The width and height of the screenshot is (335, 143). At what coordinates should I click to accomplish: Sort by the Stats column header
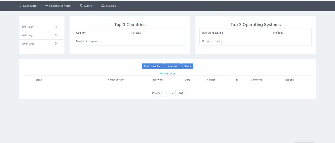(x=38, y=80)
